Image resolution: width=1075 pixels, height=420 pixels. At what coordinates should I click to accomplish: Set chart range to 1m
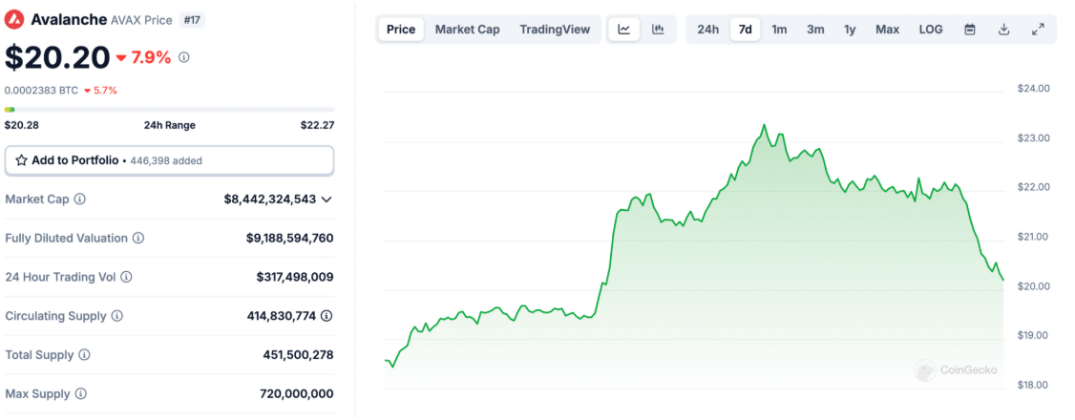[779, 30]
